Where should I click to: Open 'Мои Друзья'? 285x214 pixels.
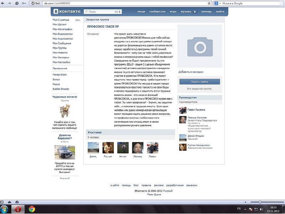[60, 24]
